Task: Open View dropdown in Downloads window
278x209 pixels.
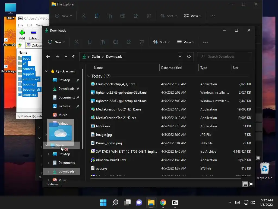Action: [186, 42]
